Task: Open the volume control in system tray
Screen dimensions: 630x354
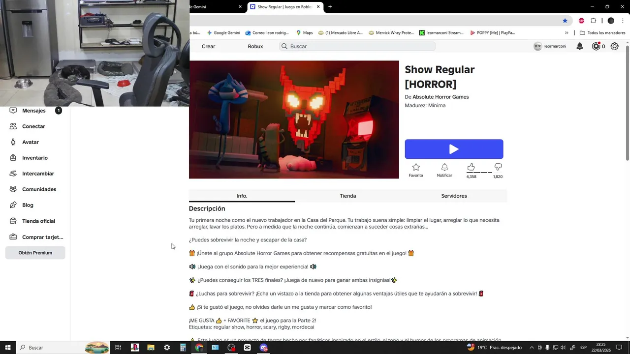Action: pyautogui.click(x=563, y=348)
